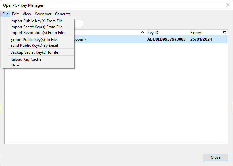Click the search keys input field
The width and height of the screenshot is (233, 166).
(x=79, y=23)
